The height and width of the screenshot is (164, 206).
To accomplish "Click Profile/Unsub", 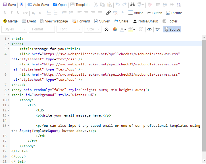I will (x=145, y=21).
